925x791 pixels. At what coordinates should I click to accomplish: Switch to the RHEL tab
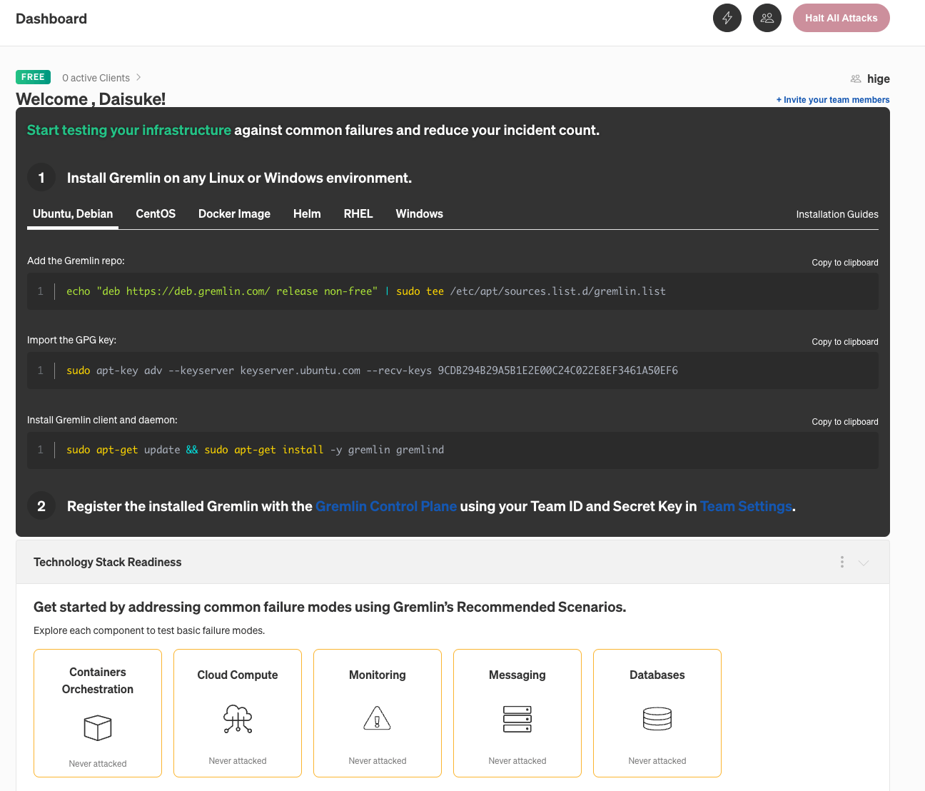pyautogui.click(x=358, y=214)
